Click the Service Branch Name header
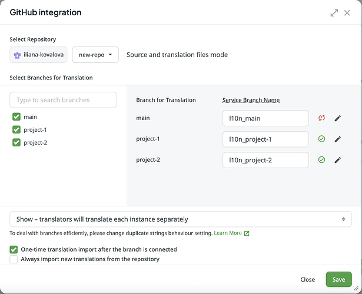 (251, 100)
